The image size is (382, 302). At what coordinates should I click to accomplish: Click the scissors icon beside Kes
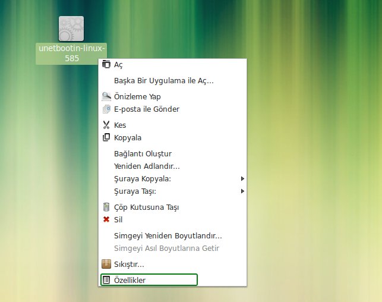pyautogui.click(x=106, y=125)
